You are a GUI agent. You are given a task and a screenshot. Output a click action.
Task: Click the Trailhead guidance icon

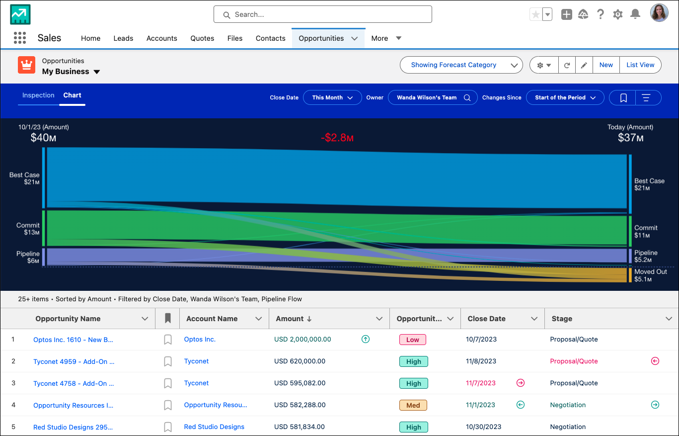[584, 14]
